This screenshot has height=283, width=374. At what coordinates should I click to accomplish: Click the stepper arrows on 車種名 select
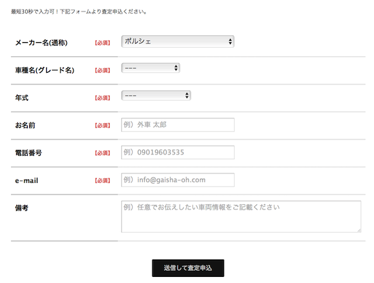tap(176, 68)
